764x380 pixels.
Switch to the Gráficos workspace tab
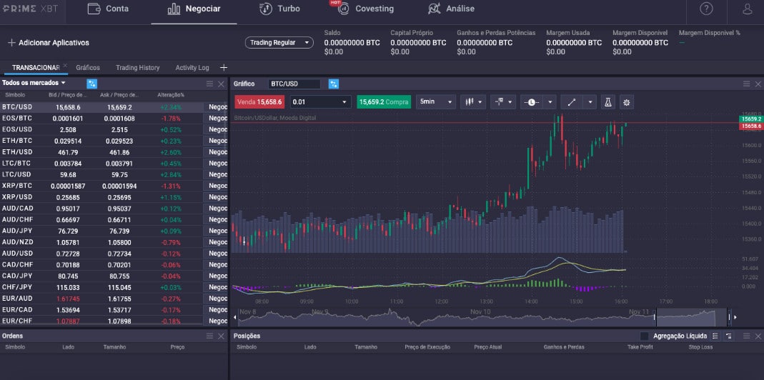[x=88, y=68]
